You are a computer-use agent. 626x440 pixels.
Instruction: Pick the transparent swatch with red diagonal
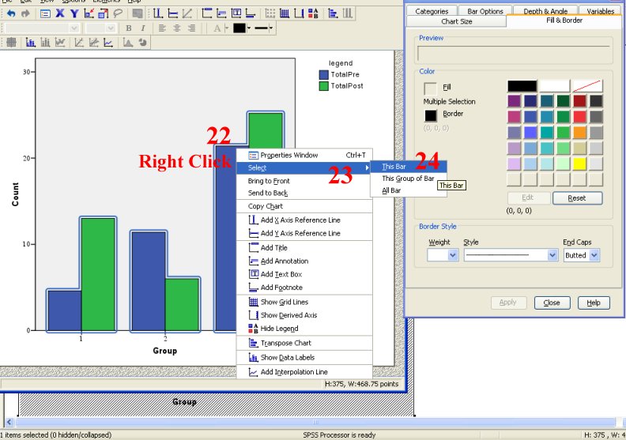(587, 85)
